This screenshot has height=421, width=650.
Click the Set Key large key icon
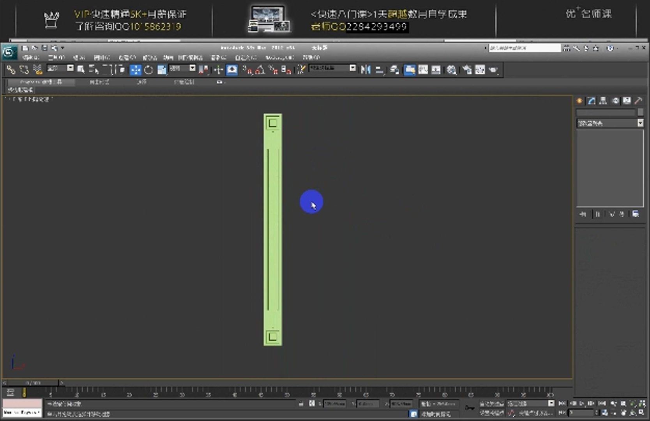point(470,408)
